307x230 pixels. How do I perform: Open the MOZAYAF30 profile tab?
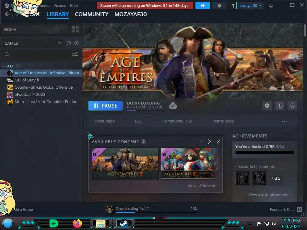click(x=131, y=14)
